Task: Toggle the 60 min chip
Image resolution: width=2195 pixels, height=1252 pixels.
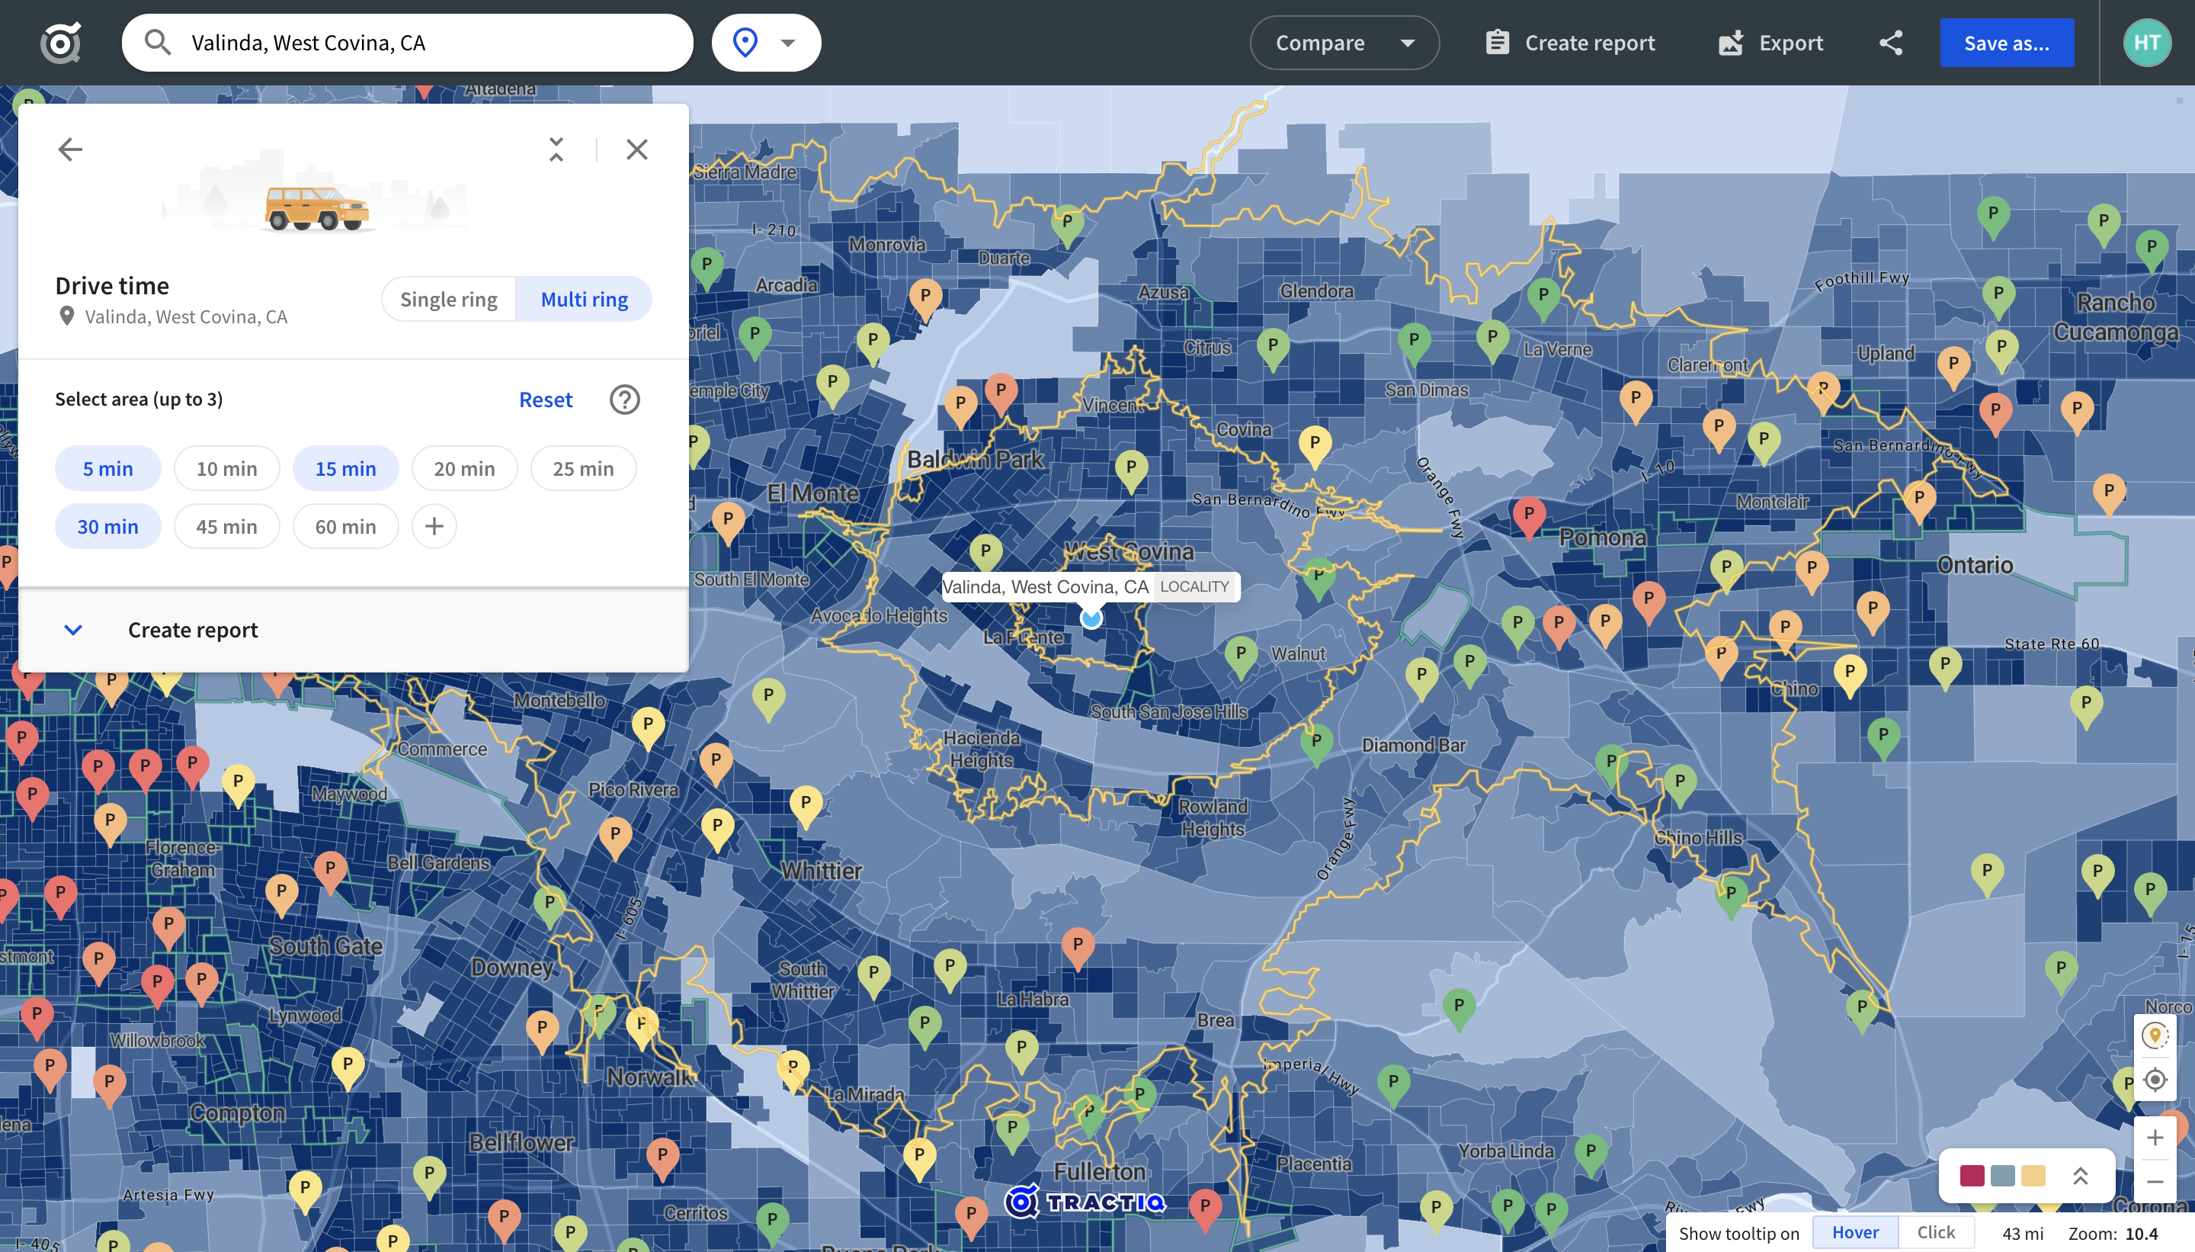Action: point(345,526)
